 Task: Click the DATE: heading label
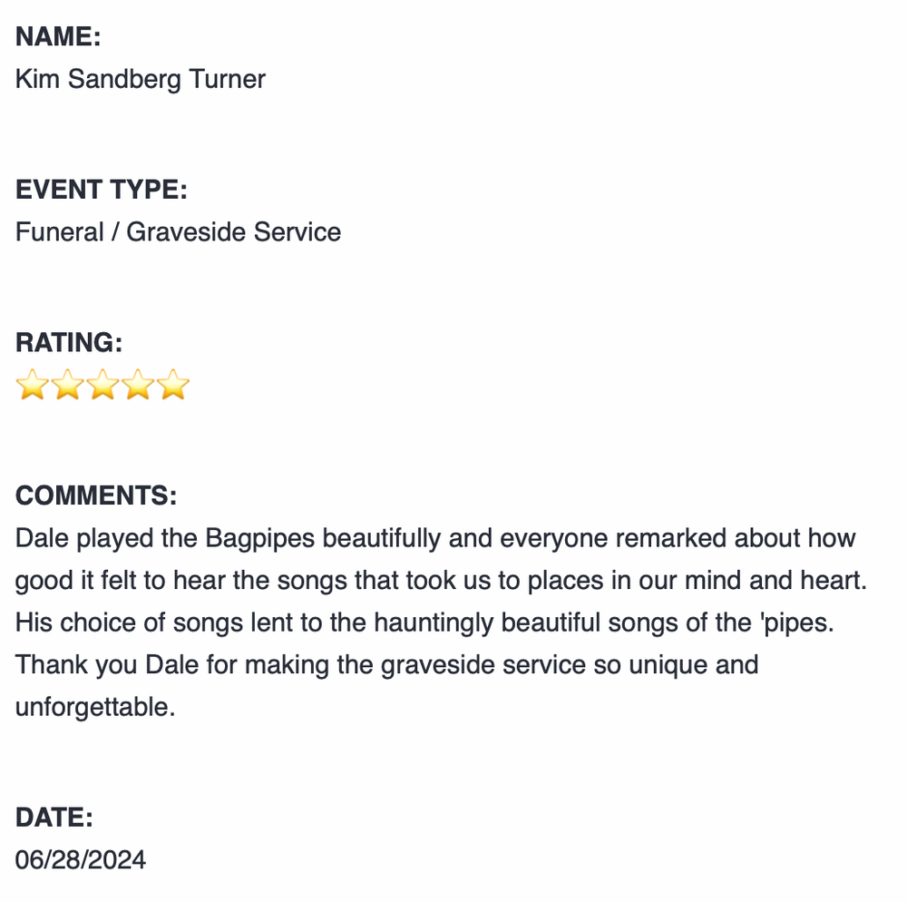pyautogui.click(x=54, y=818)
